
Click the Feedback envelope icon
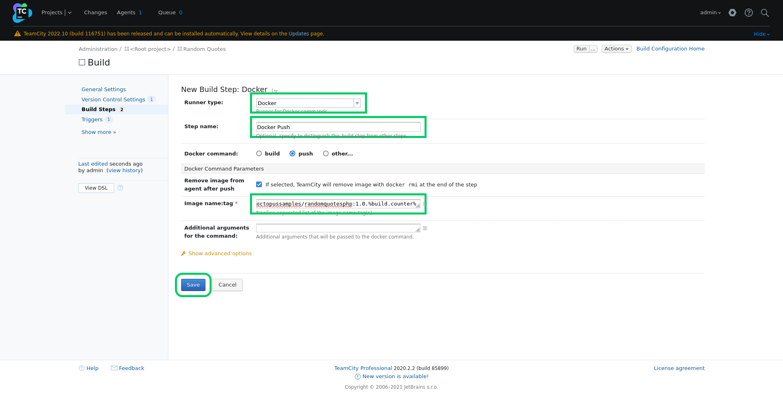pos(114,368)
